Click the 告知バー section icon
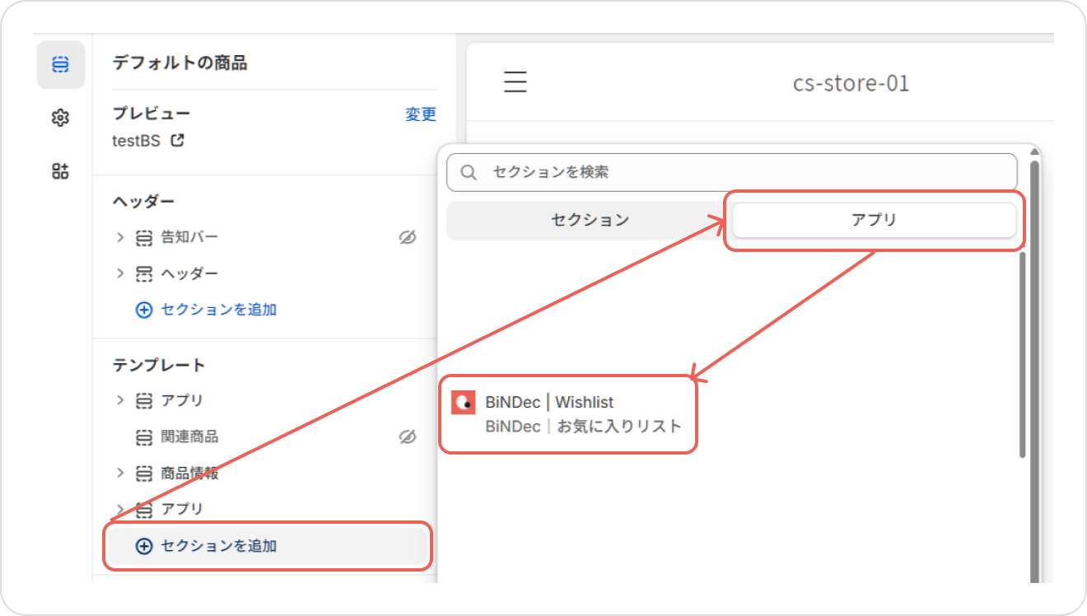Viewport: 1087px width, 616px height. [144, 238]
